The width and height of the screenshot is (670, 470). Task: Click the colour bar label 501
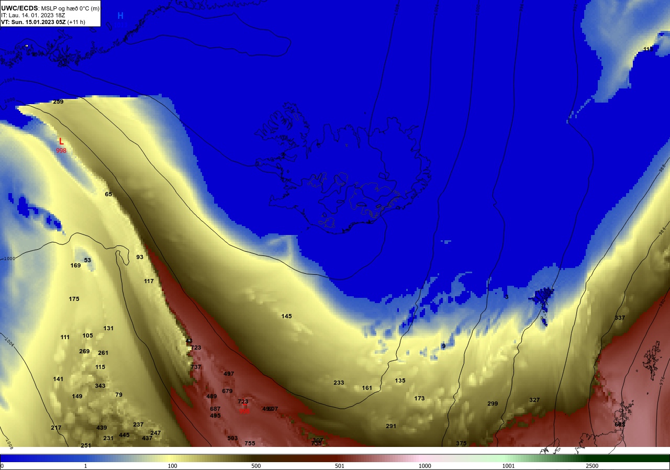tap(341, 466)
